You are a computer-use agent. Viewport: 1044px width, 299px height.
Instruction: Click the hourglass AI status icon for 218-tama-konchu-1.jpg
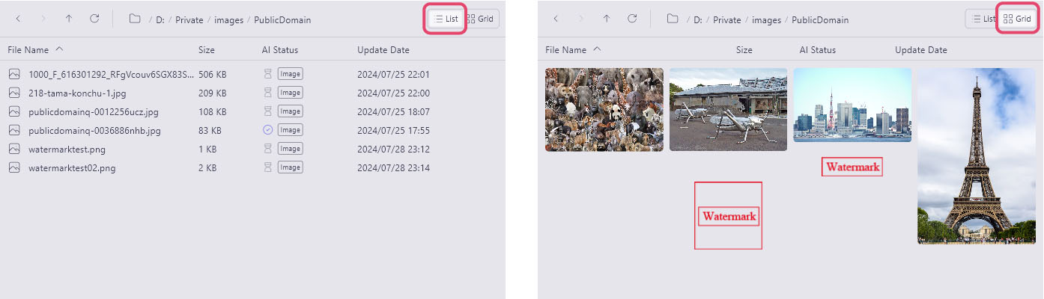[268, 93]
